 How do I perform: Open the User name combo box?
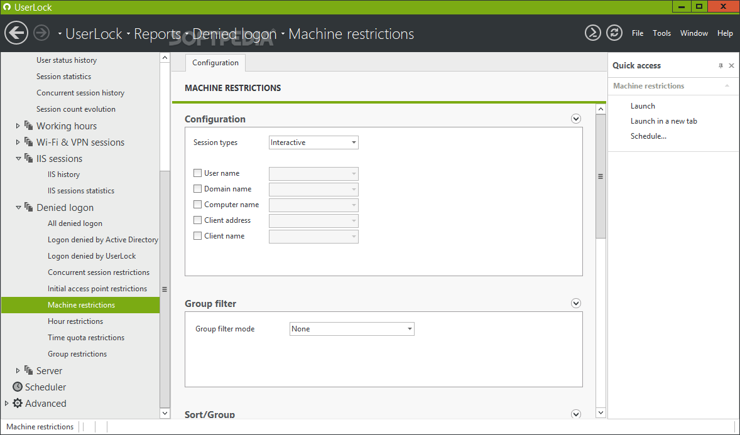pos(313,174)
